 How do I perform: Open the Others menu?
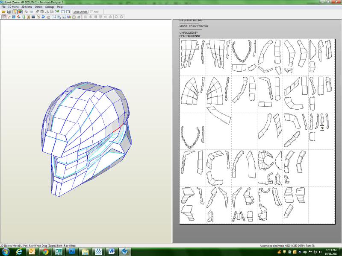click(x=38, y=7)
